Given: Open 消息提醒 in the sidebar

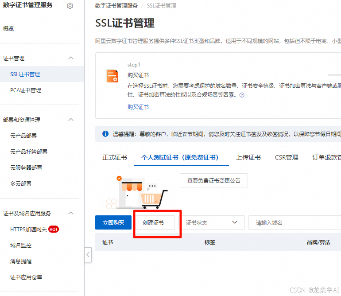Looking at the screenshot, I should click(x=21, y=261).
